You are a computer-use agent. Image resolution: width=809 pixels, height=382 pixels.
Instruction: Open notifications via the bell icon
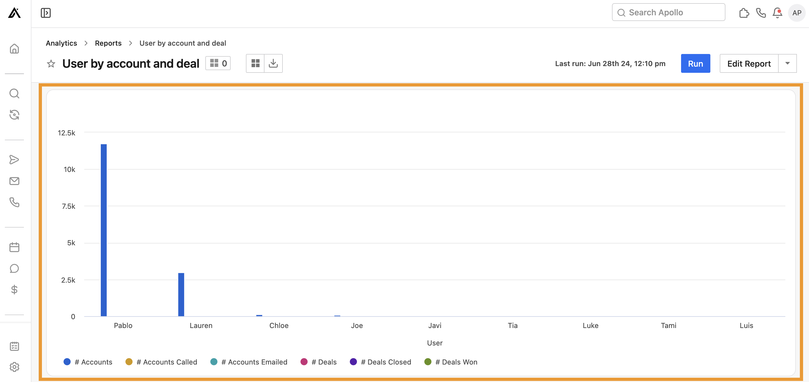coord(778,13)
